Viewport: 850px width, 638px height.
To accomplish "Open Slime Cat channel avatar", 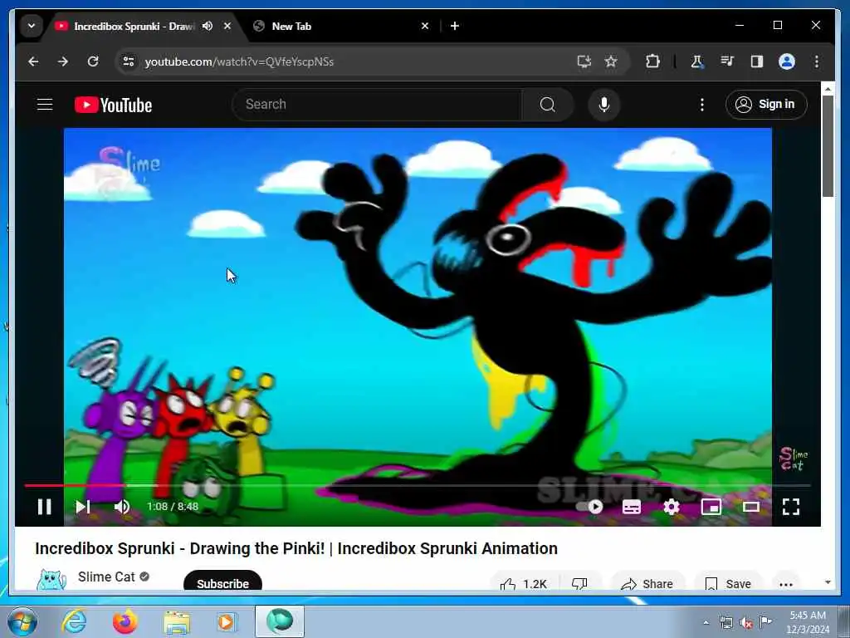I will (x=51, y=580).
